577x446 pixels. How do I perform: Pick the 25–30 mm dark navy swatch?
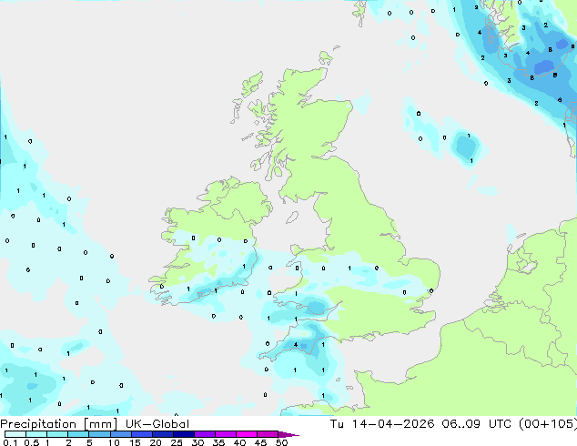[x=183, y=434]
